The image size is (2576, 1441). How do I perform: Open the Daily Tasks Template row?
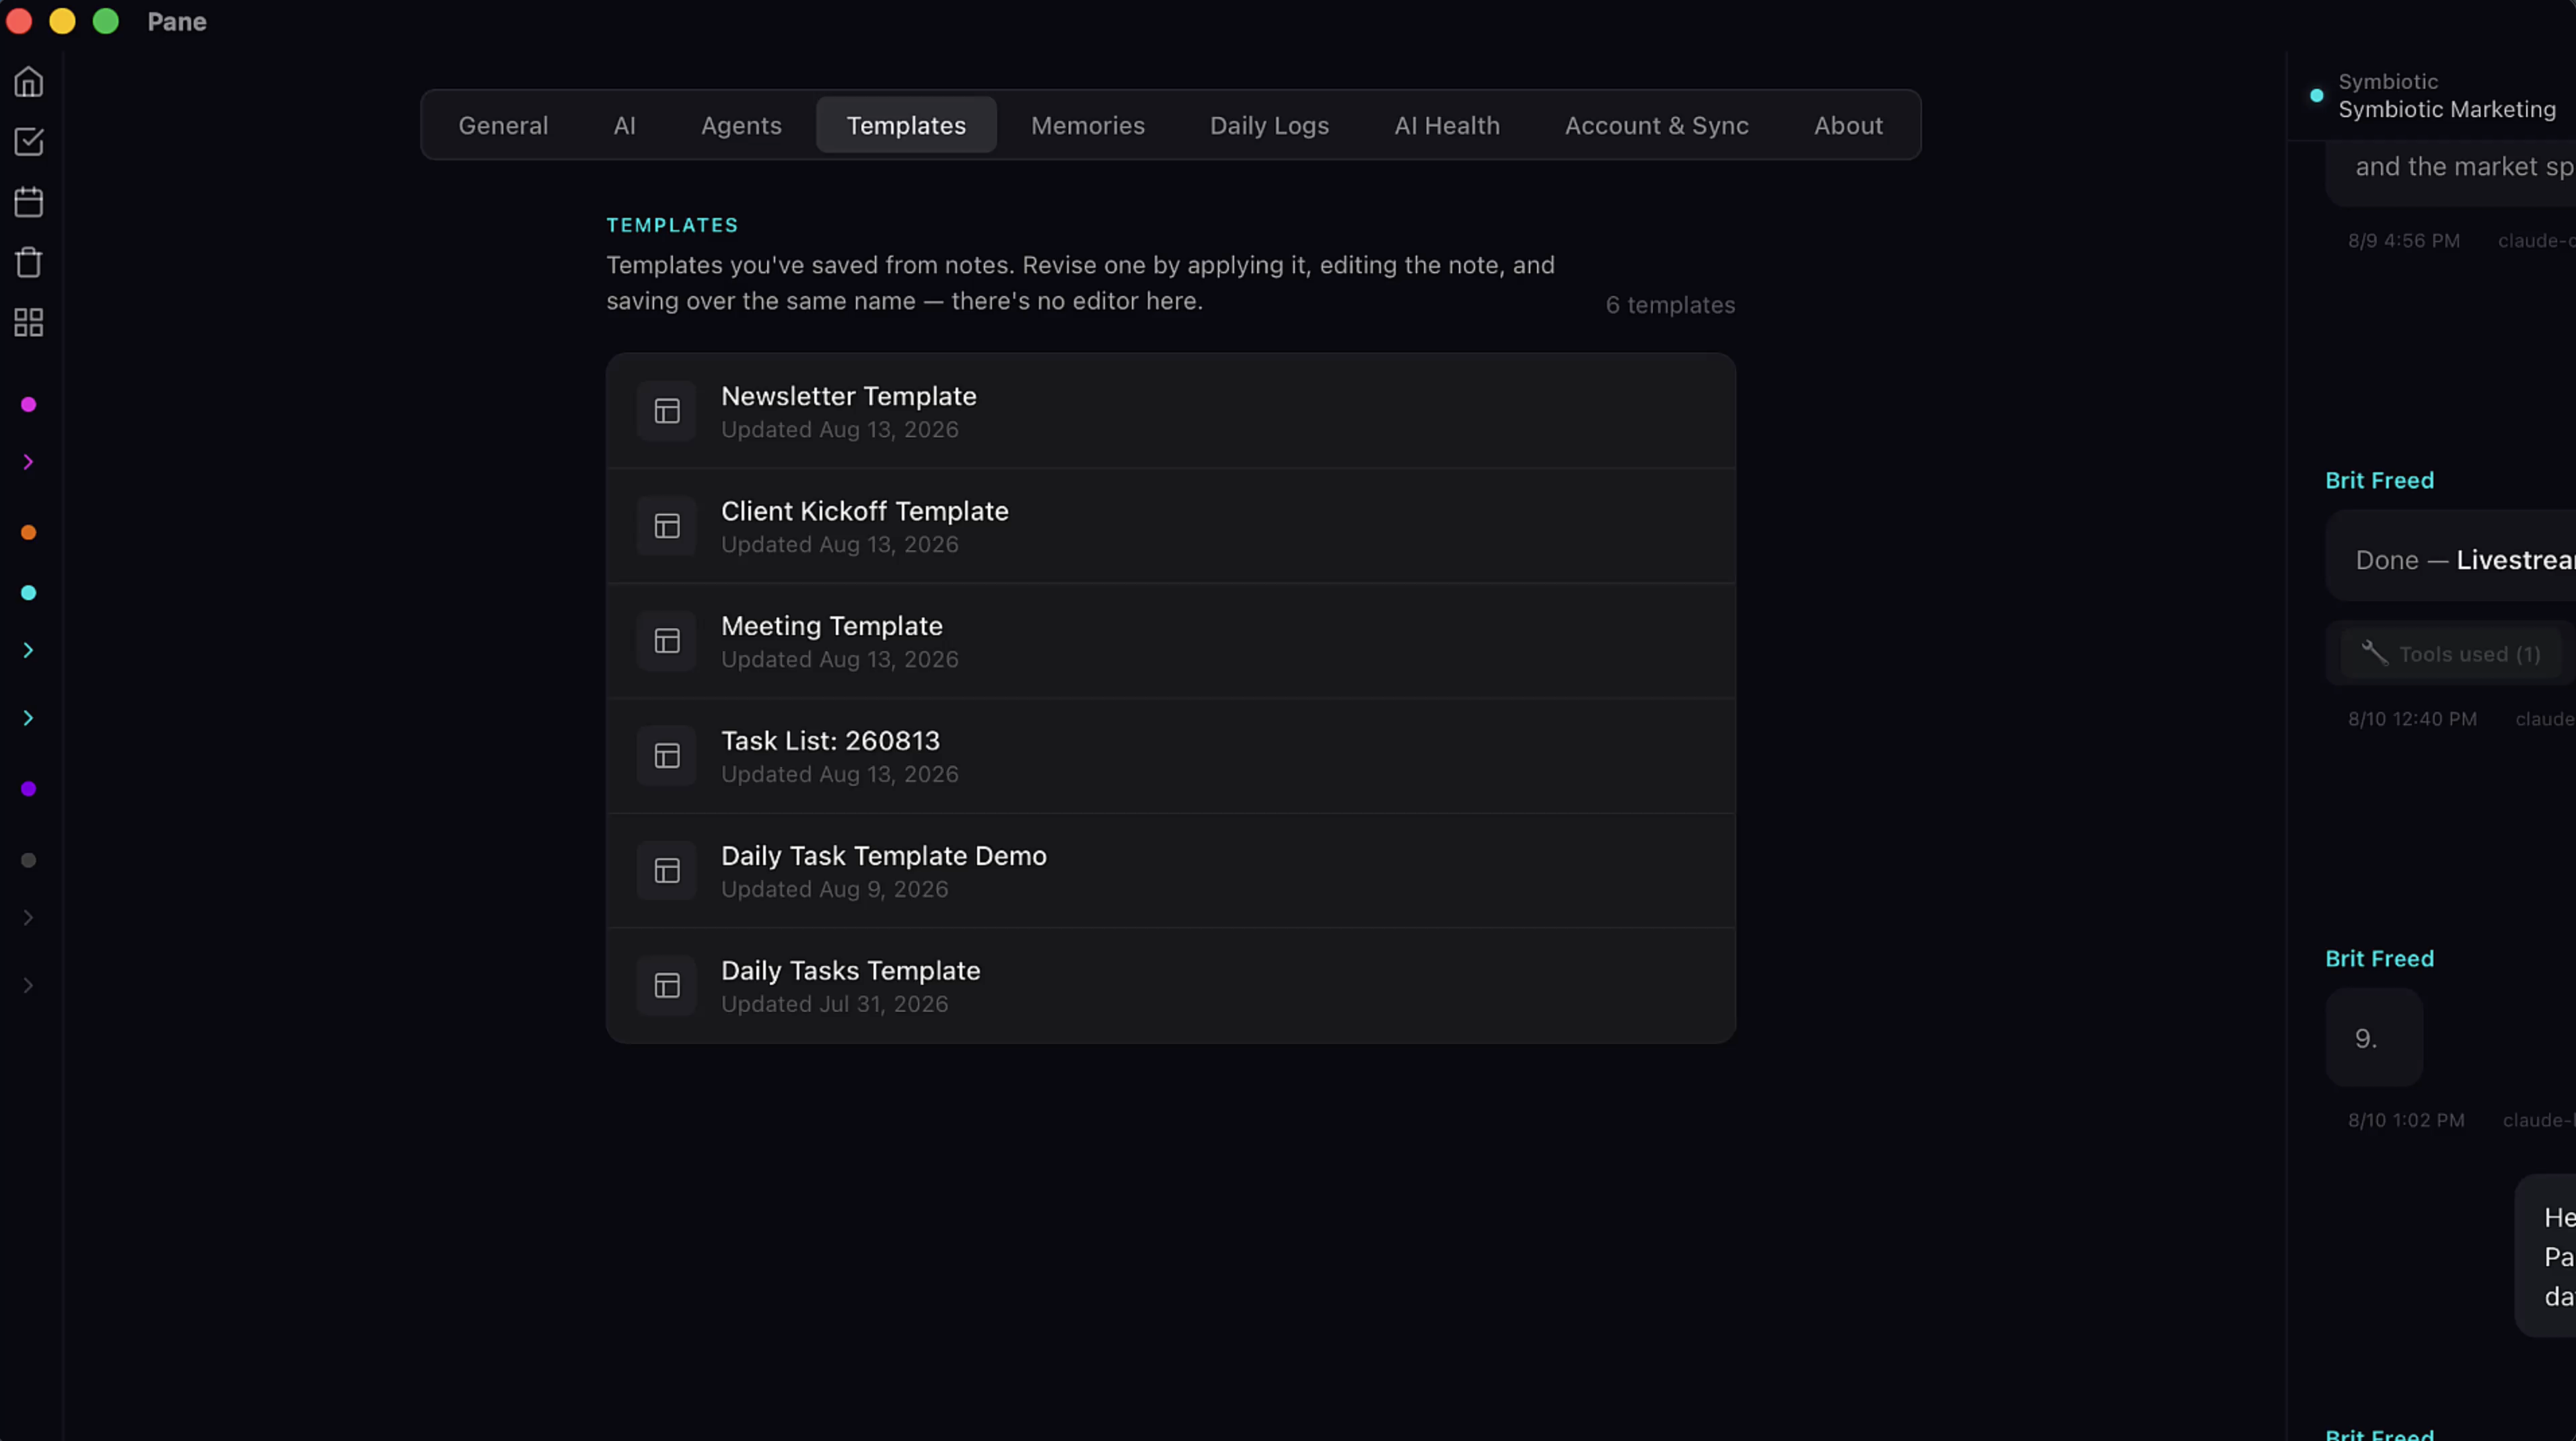tap(1170, 986)
